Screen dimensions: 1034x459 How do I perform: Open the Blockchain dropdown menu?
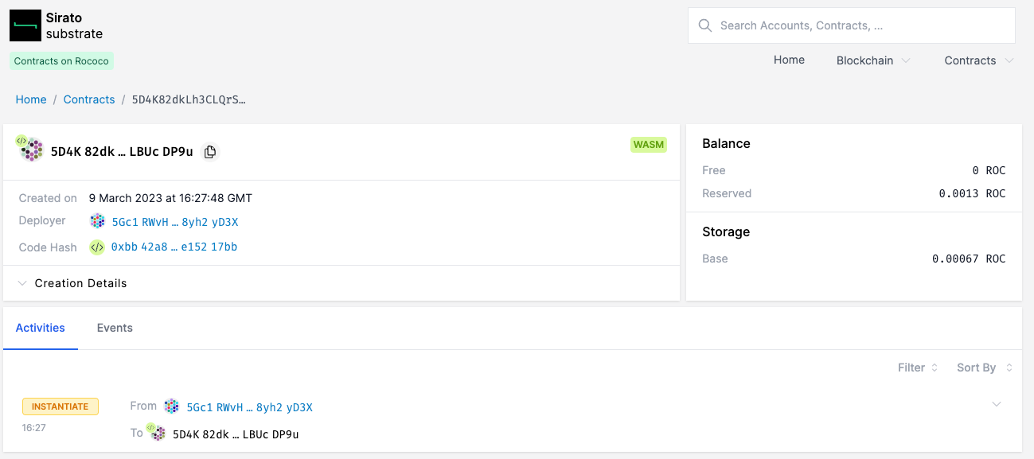872,60
